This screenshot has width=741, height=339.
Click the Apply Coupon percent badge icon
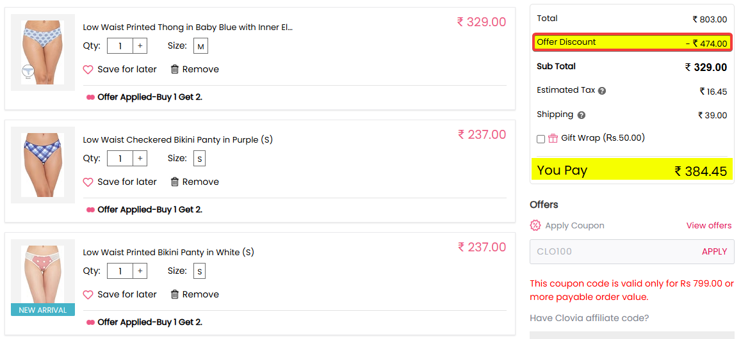pyautogui.click(x=535, y=225)
